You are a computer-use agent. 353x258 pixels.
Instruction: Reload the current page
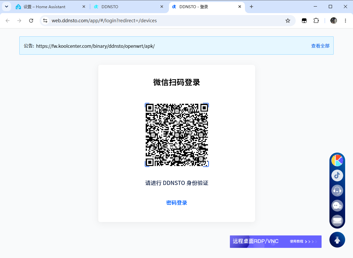pos(31,21)
